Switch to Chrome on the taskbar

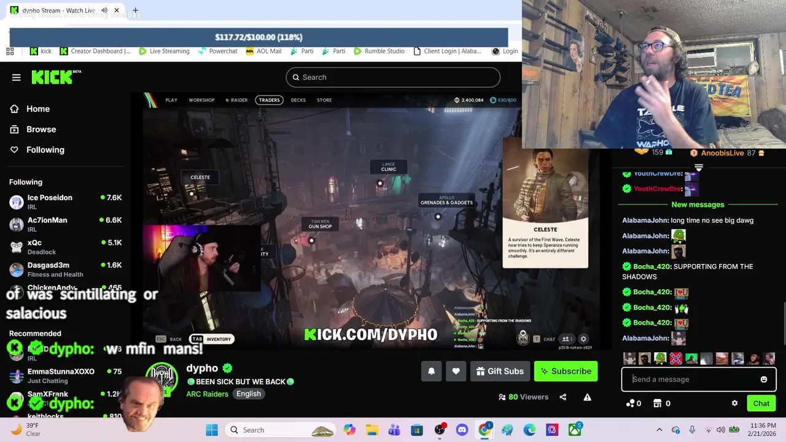pyautogui.click(x=484, y=430)
